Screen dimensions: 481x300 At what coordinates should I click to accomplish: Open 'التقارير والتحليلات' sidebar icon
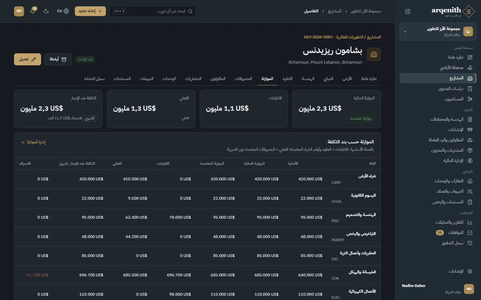point(470,222)
